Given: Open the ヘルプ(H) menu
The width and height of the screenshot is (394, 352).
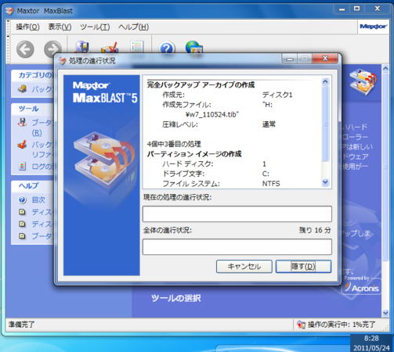Looking at the screenshot, I should tap(134, 27).
